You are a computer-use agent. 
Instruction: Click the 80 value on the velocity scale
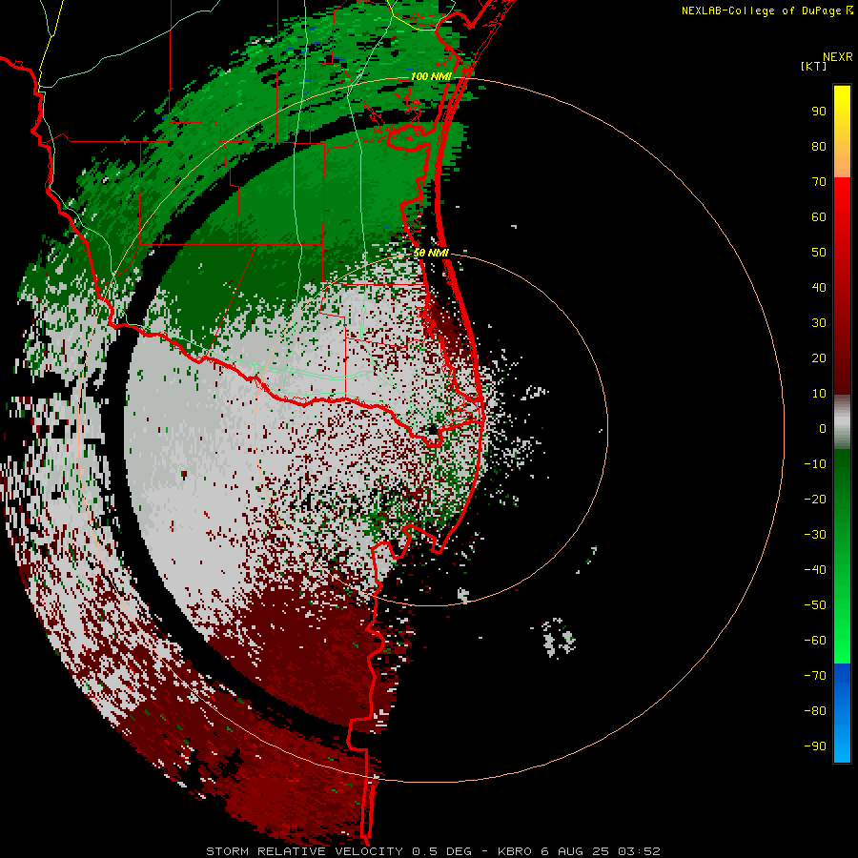point(819,147)
